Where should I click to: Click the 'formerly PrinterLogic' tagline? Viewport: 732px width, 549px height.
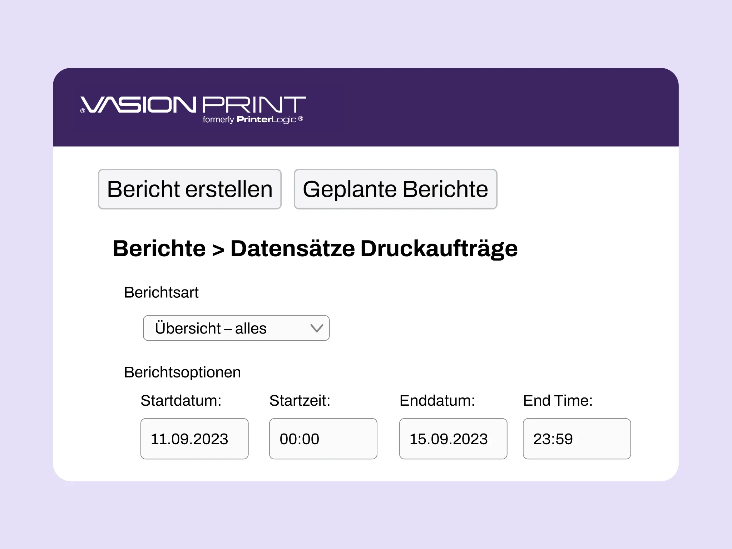252,119
